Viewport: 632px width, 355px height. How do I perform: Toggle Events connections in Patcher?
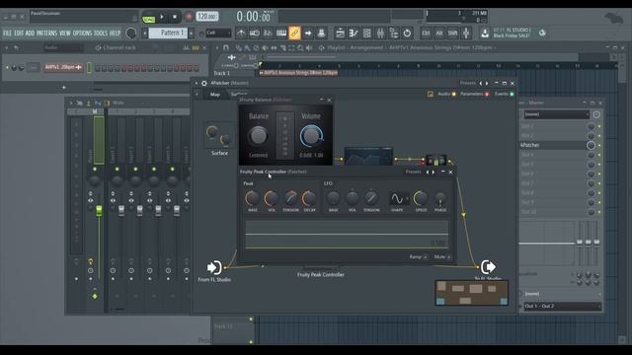pos(505,94)
